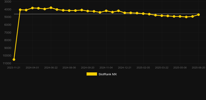Click the yellow SlotRank MX legend swatch
Screen dimensions: 206x100
pyautogui.click(x=92, y=74)
